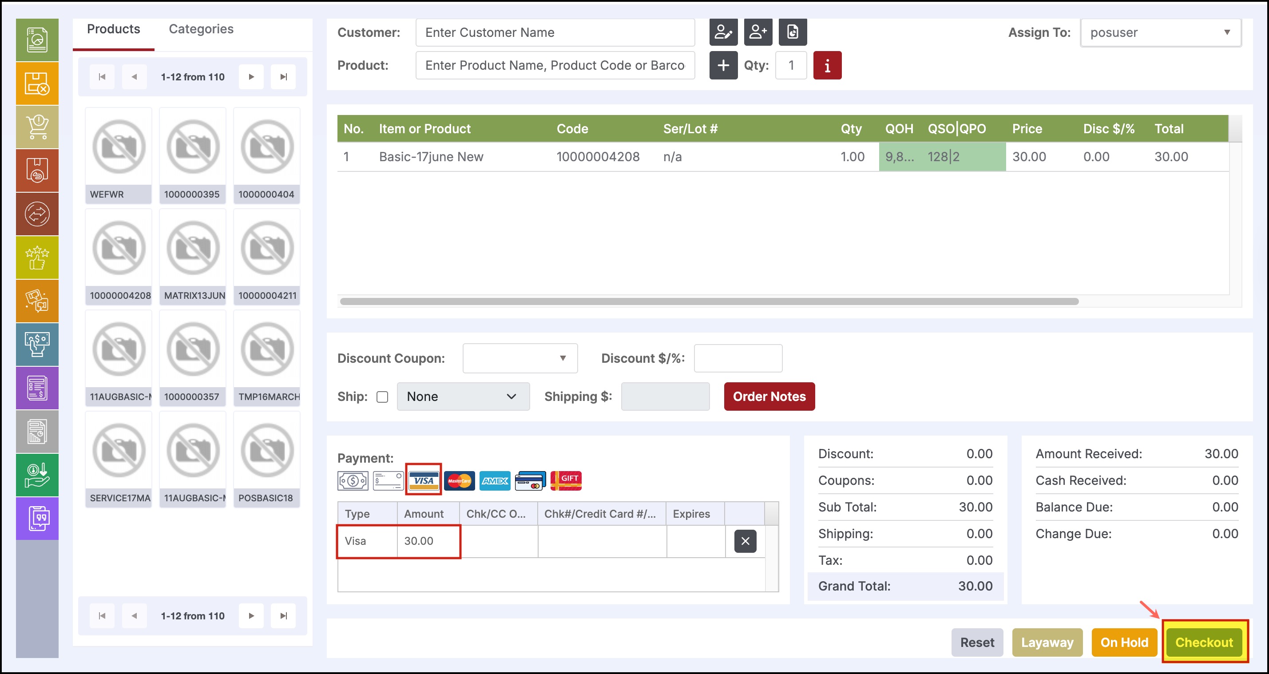Image resolution: width=1269 pixels, height=674 pixels.
Task: Choose the cash payment icon
Action: pos(353,480)
